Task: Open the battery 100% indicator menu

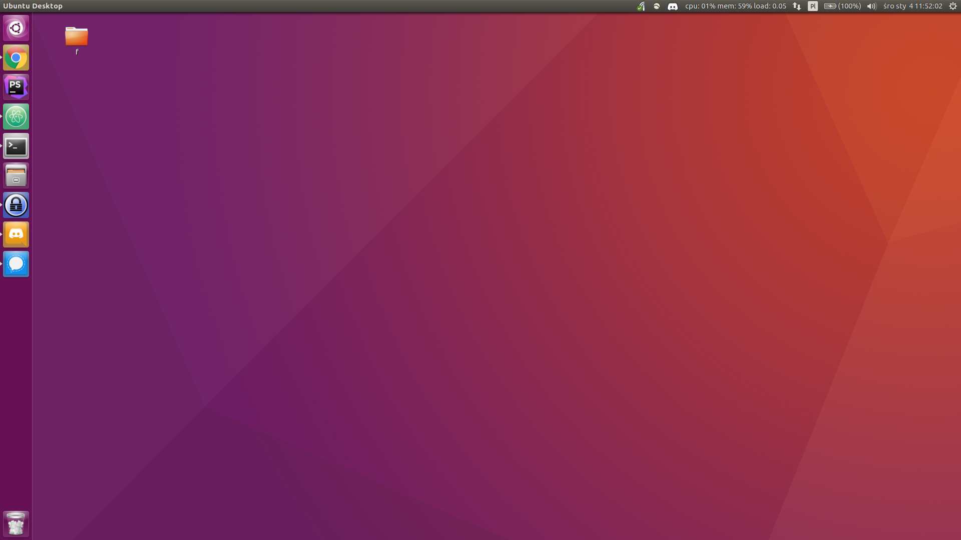Action: [x=842, y=6]
